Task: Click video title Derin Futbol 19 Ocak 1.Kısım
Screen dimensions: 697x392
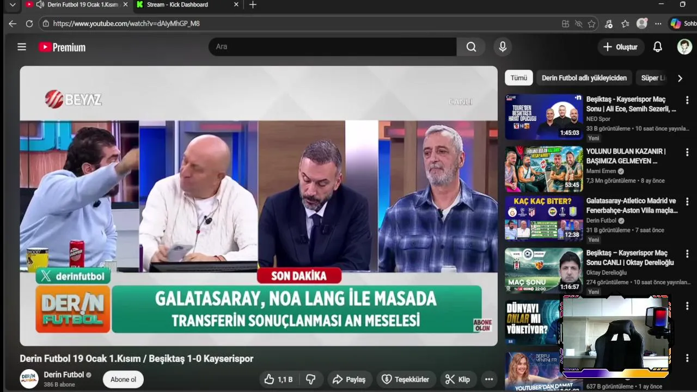Action: tap(137, 359)
